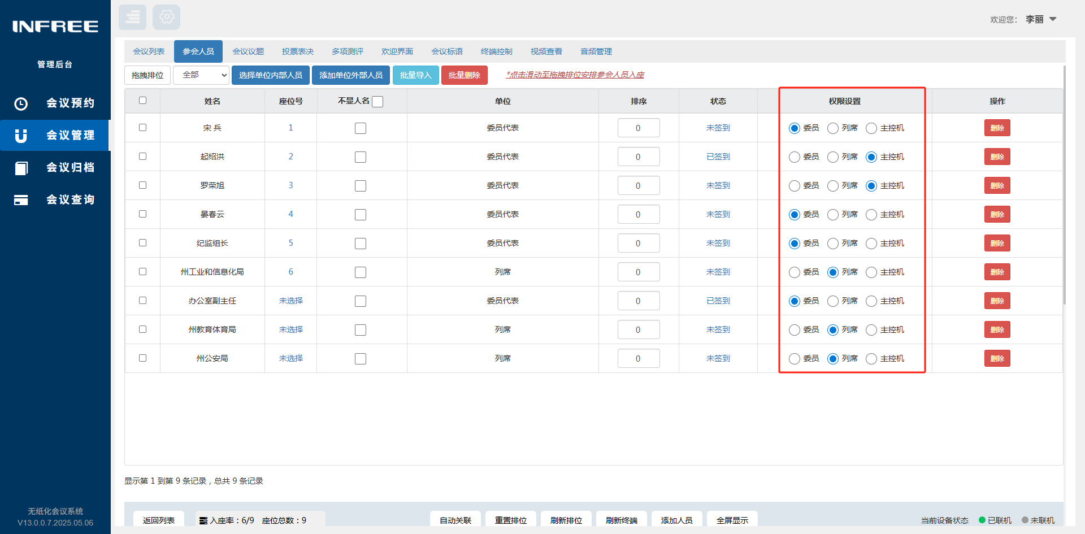Click the 重置排位 button
Screen dimensions: 1085x534
511,520
